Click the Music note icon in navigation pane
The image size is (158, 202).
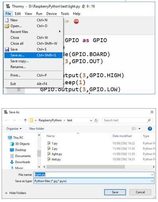12,168
